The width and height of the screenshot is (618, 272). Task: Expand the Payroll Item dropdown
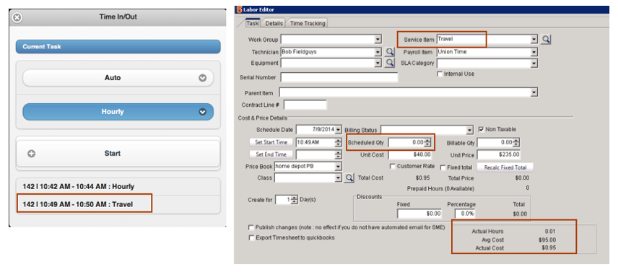pos(534,51)
